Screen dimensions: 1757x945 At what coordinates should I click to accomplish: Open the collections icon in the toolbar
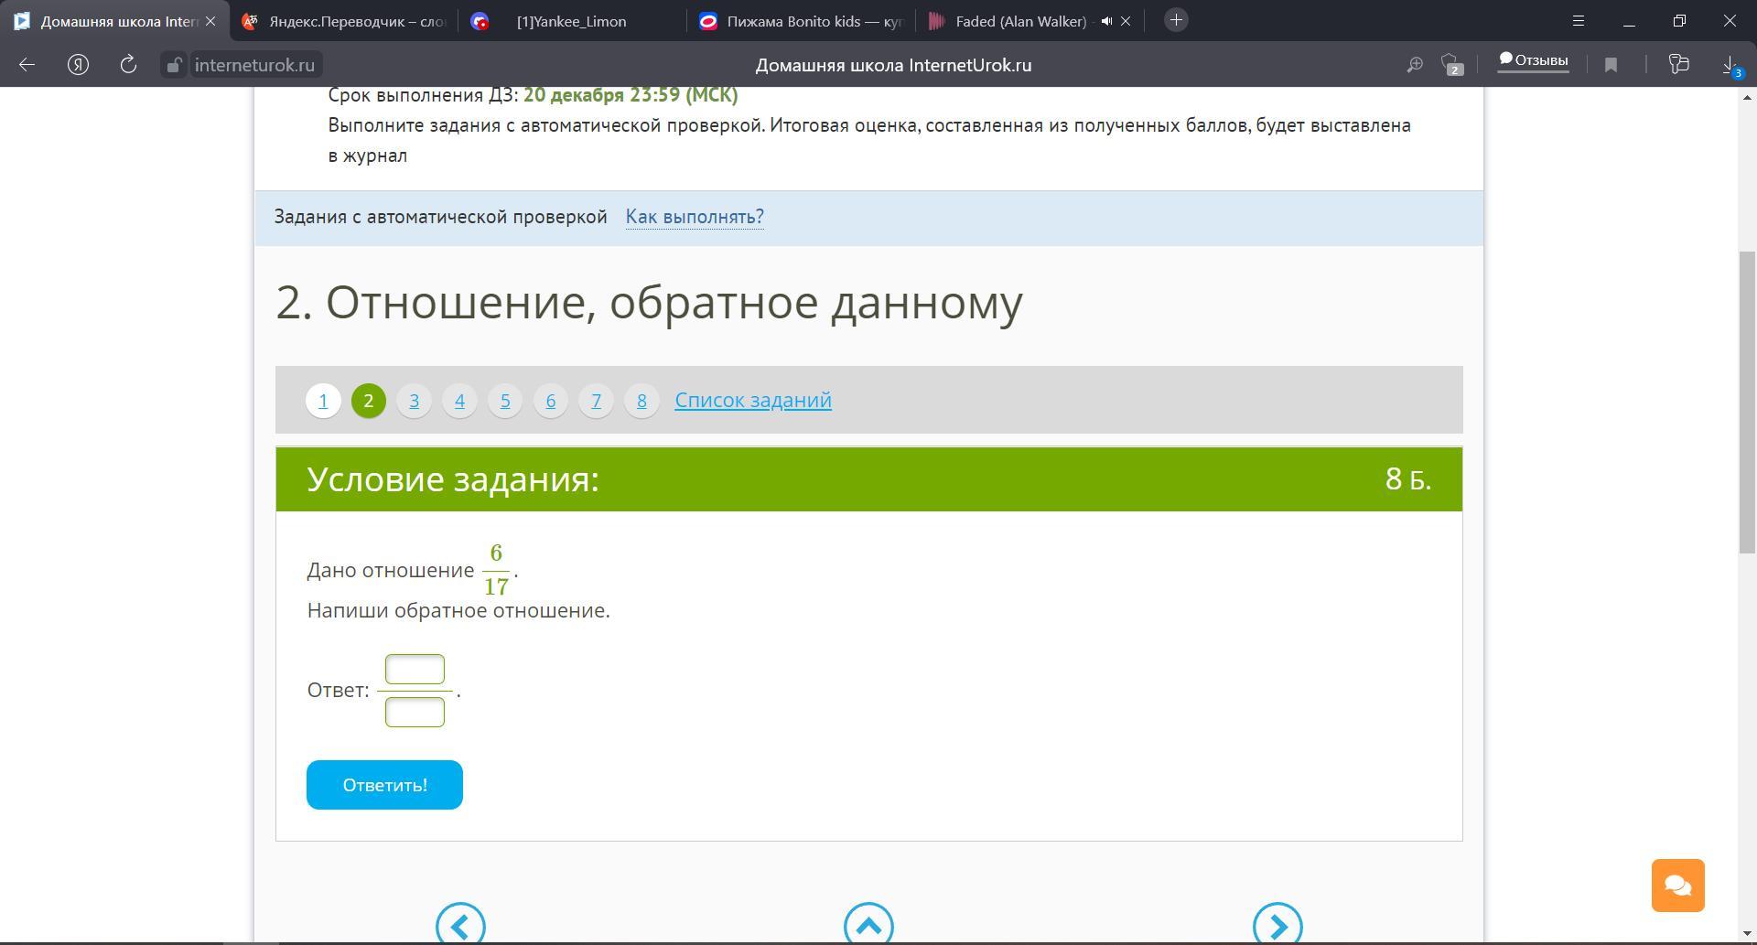coord(1678,63)
